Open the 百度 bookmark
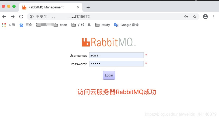219x119 pixels. pos(26,25)
